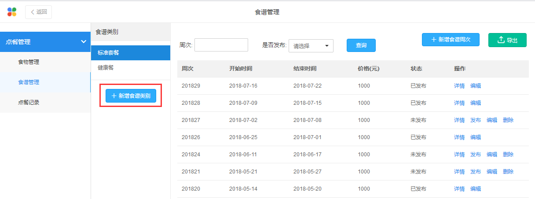Image resolution: width=535 pixels, height=199 pixels.
Task: Click 新增食谱类别 button
Action: [131, 96]
